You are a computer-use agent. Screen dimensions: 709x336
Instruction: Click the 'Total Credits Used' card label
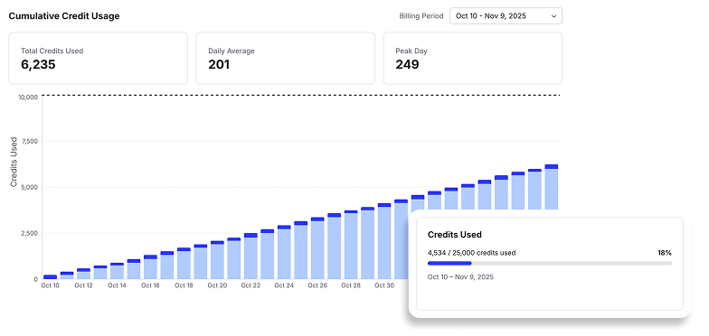pyautogui.click(x=52, y=51)
